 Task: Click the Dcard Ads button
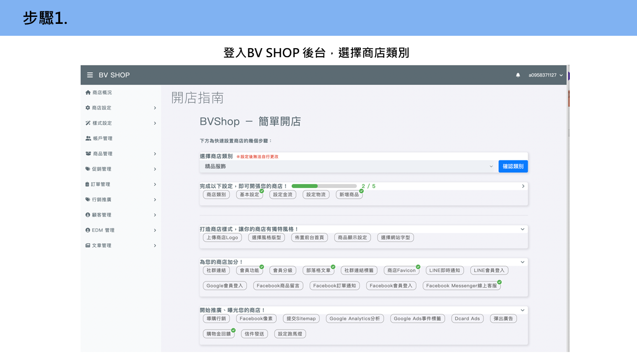pyautogui.click(x=468, y=319)
